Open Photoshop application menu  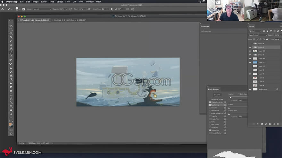click(12, 2)
